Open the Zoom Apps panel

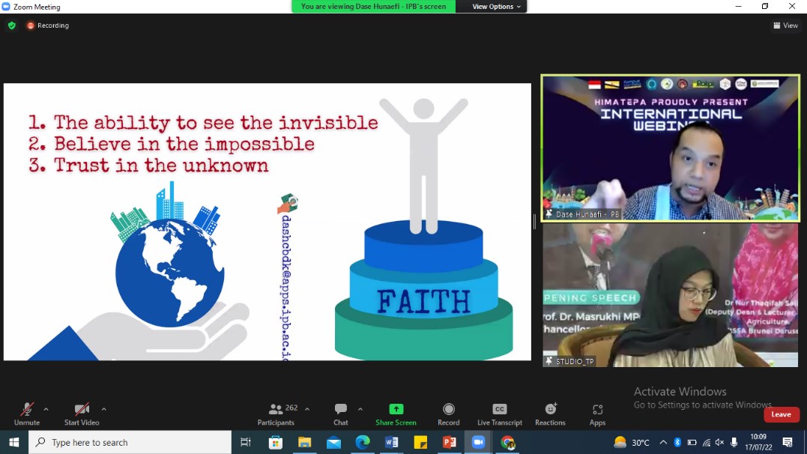[x=597, y=413]
